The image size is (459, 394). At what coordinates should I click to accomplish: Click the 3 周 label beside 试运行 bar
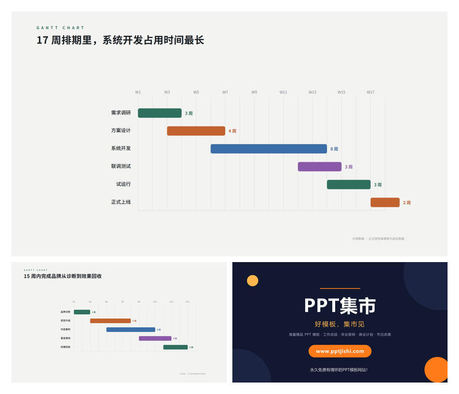click(x=378, y=185)
